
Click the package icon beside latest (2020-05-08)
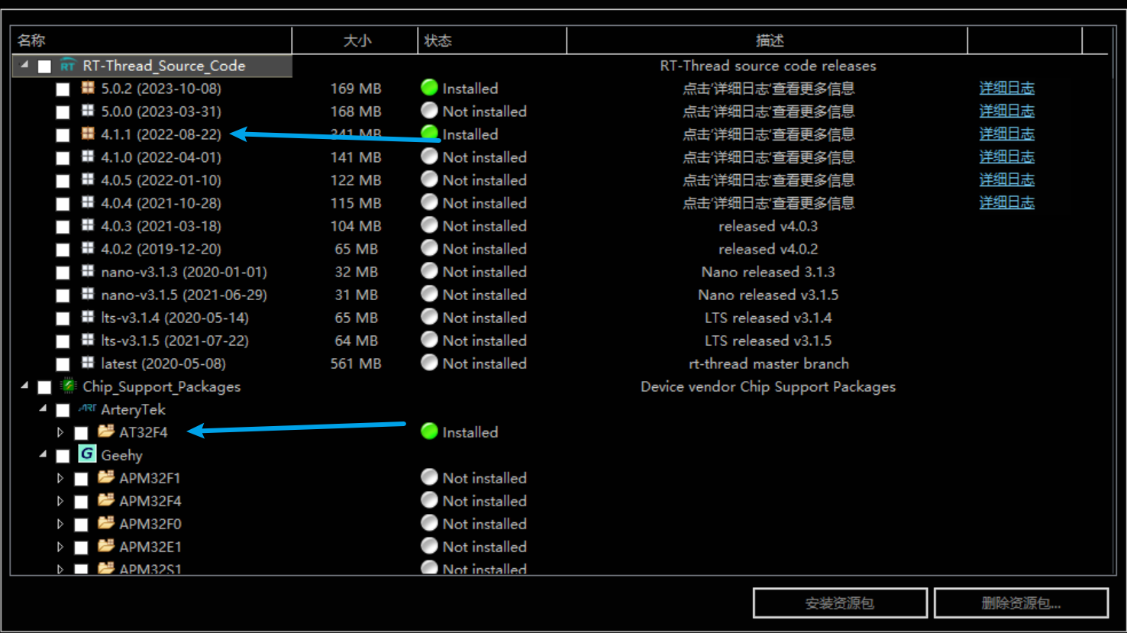[88, 363]
